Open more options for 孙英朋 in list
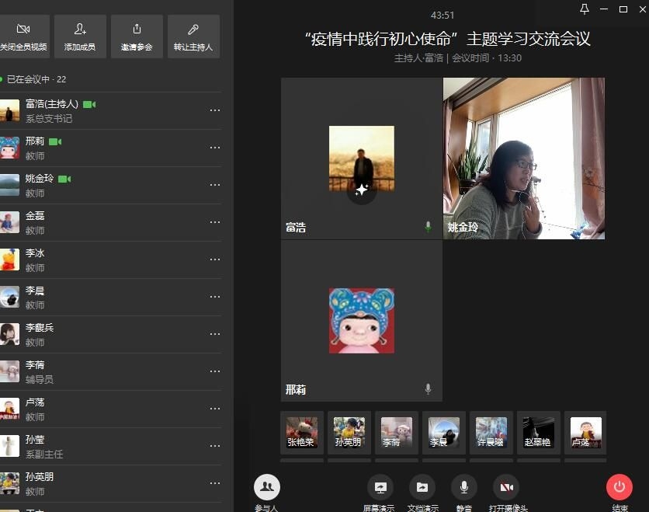 [x=215, y=483]
